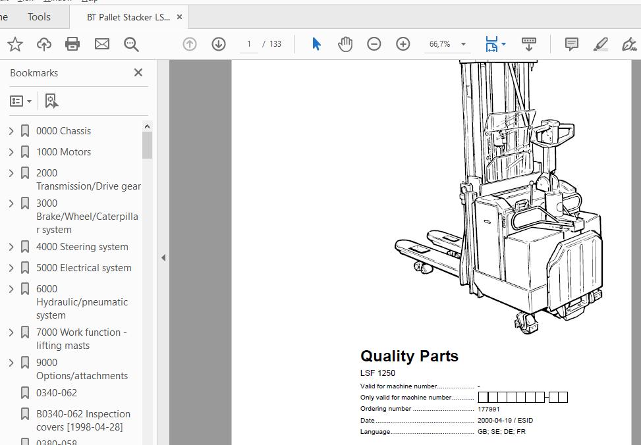Viewport: 641px width, 445px height.
Task: Add a star bookmark to this file
Action: click(x=14, y=44)
